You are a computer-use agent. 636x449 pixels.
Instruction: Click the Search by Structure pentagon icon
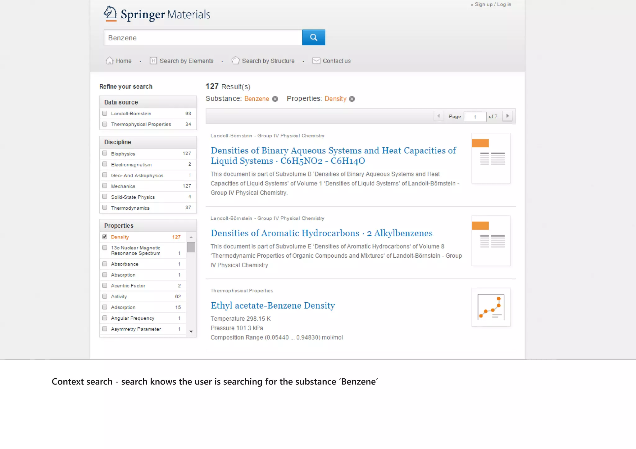coord(235,60)
